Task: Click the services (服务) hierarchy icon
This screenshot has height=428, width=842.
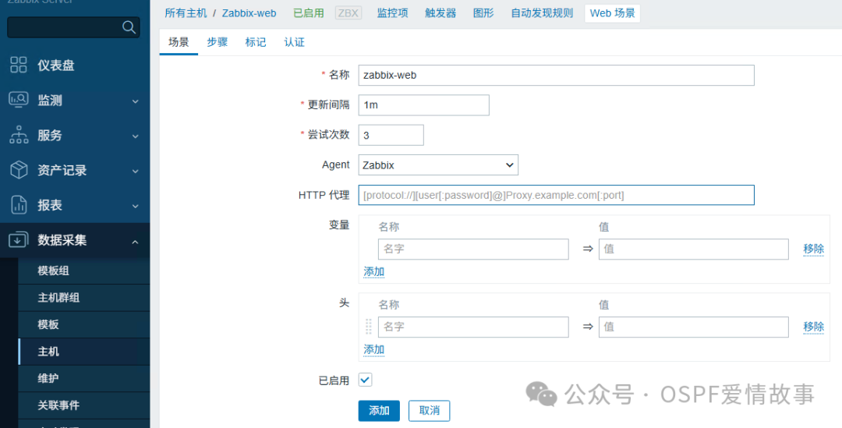Action: [x=19, y=135]
